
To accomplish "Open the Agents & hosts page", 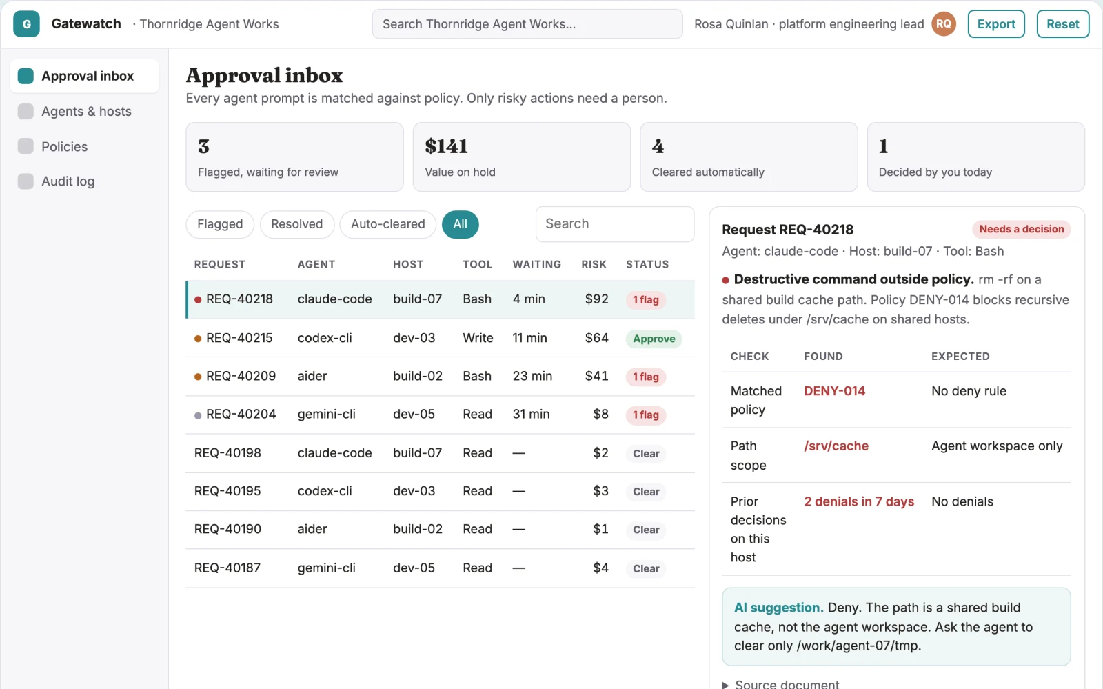I will coord(84,111).
